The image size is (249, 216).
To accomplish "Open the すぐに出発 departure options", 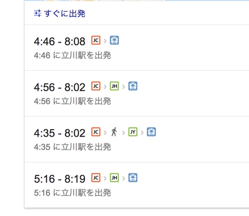I will [x=60, y=13].
